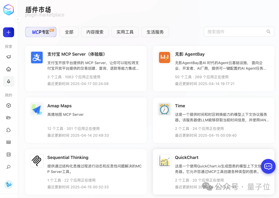279x198 pixels.
Task: Click '最近更新时间 2025-04-17 00:24:08' text
Action: click(x=78, y=84)
